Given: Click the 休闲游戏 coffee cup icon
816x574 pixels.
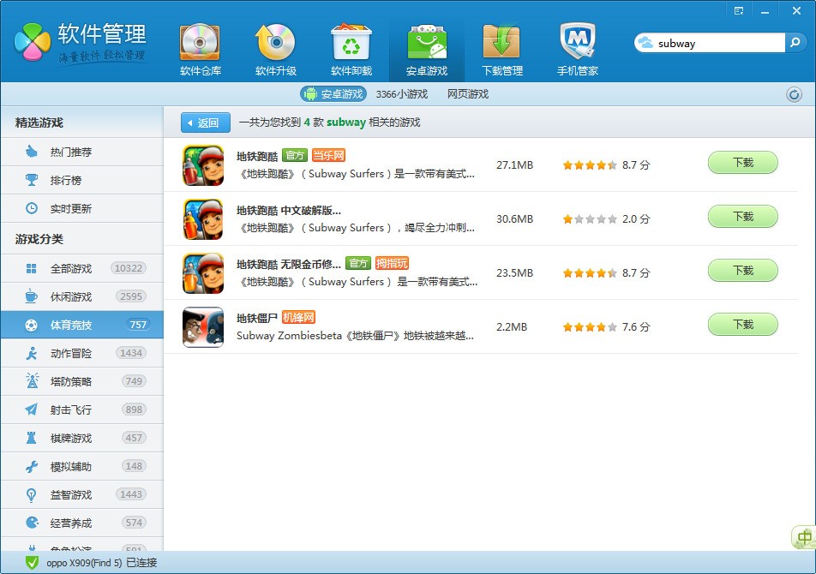Looking at the screenshot, I should click(x=31, y=296).
